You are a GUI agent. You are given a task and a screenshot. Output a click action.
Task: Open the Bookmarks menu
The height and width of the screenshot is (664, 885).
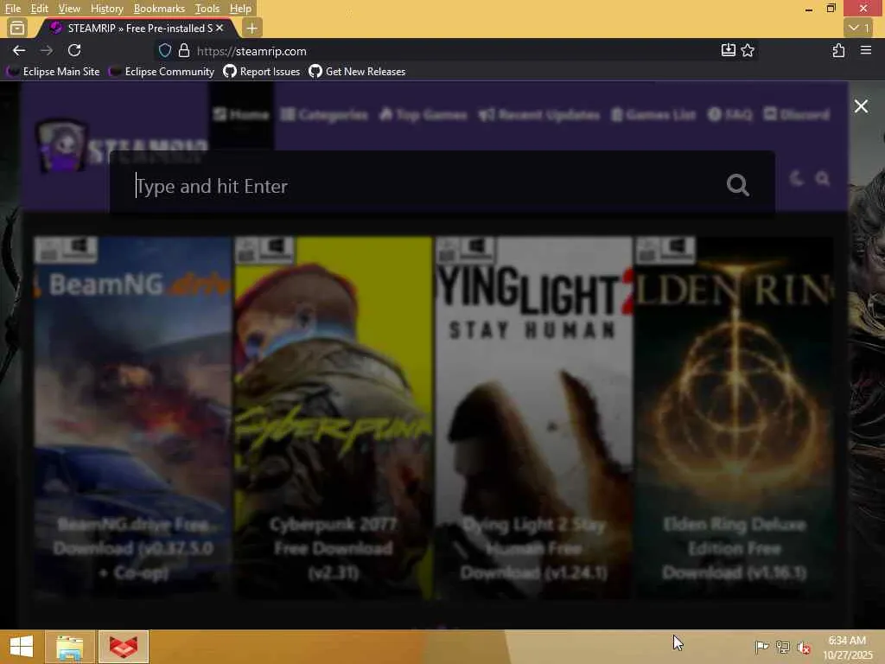[x=159, y=9]
